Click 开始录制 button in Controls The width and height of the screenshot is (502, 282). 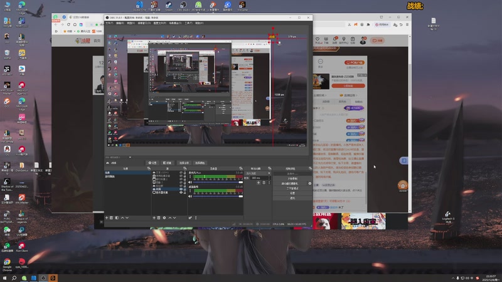(292, 179)
